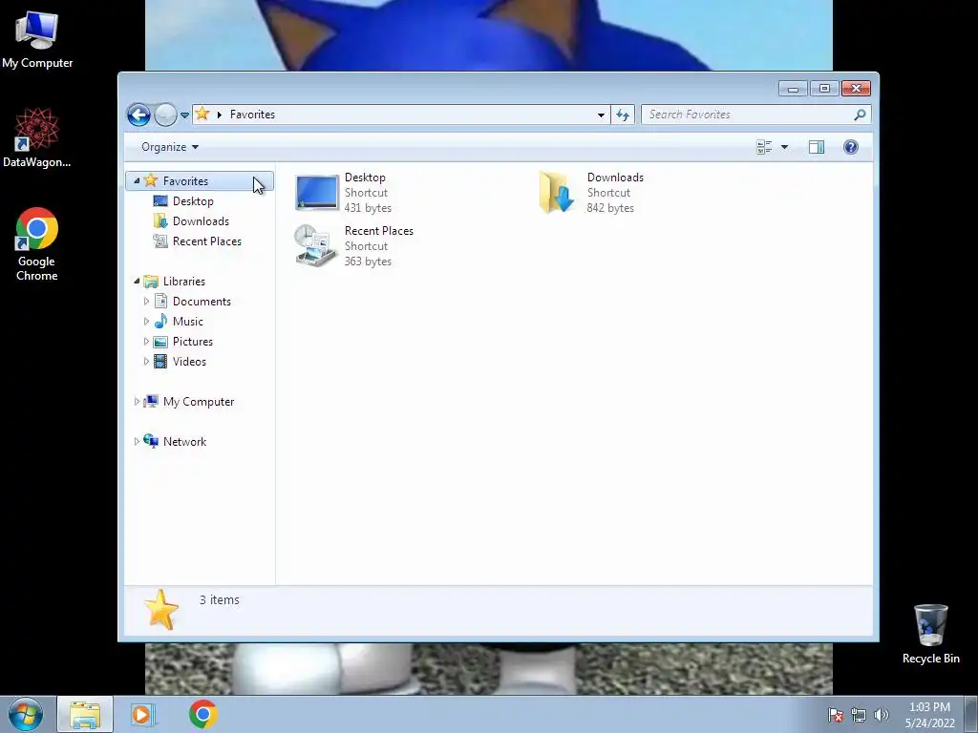The width and height of the screenshot is (978, 733).
Task: Open the view options dropdown arrow
Action: click(x=785, y=147)
